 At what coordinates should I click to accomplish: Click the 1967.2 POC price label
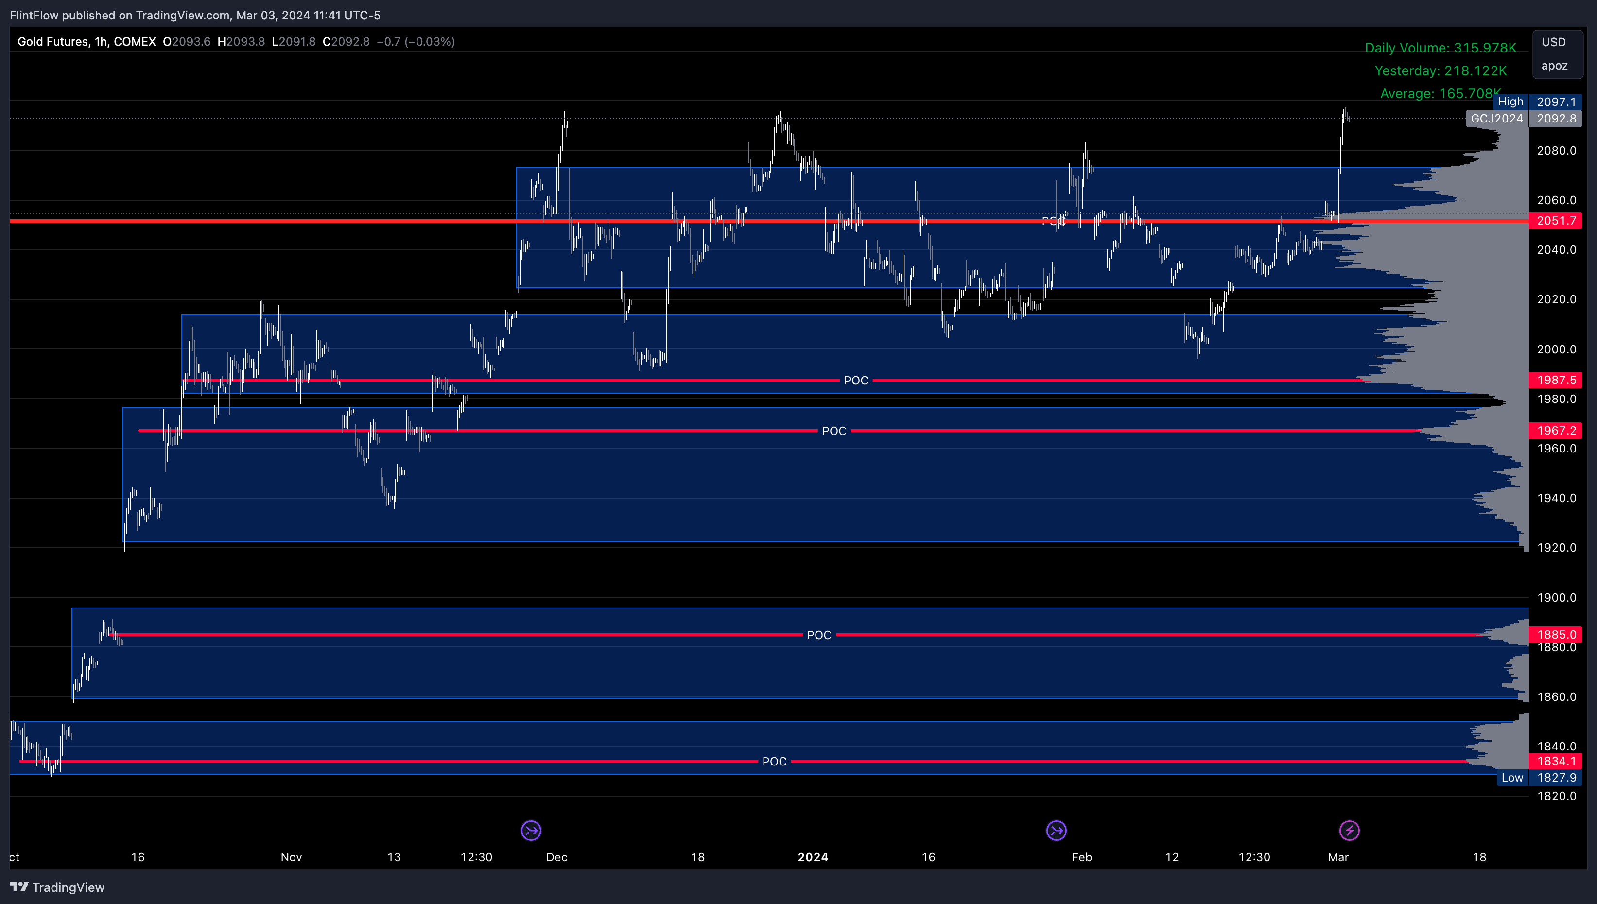(x=1555, y=430)
